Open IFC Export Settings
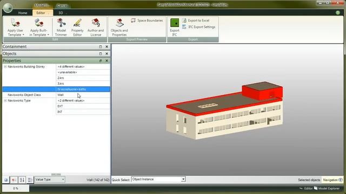This screenshot has width=346, height=194. [x=198, y=27]
